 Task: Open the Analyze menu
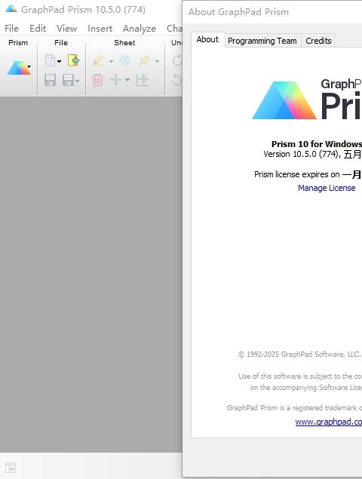click(x=140, y=29)
